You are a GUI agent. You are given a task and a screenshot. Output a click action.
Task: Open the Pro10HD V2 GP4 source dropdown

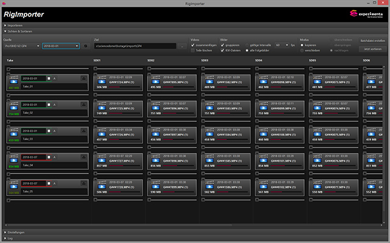[x=22, y=46]
